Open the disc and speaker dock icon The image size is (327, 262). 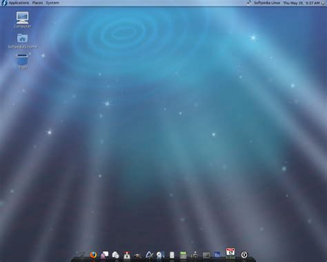161,255
